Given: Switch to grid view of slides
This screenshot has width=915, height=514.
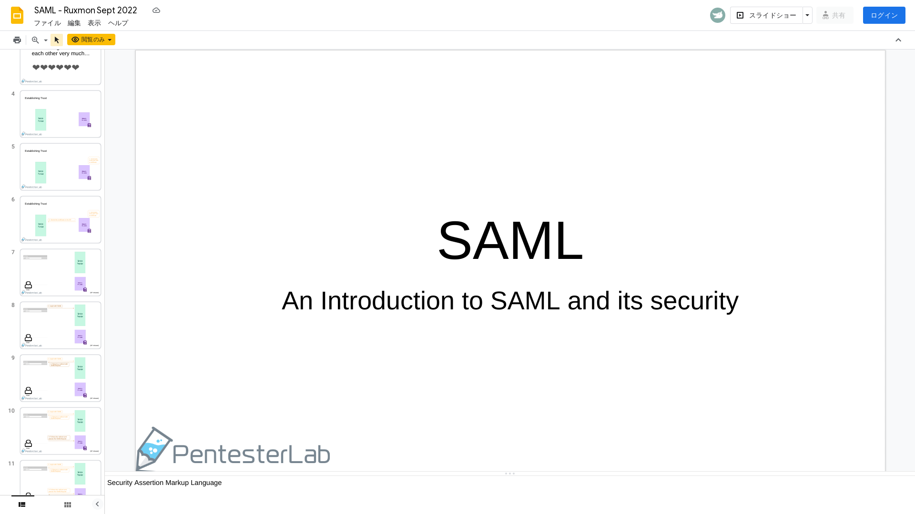Looking at the screenshot, I should 67,504.
